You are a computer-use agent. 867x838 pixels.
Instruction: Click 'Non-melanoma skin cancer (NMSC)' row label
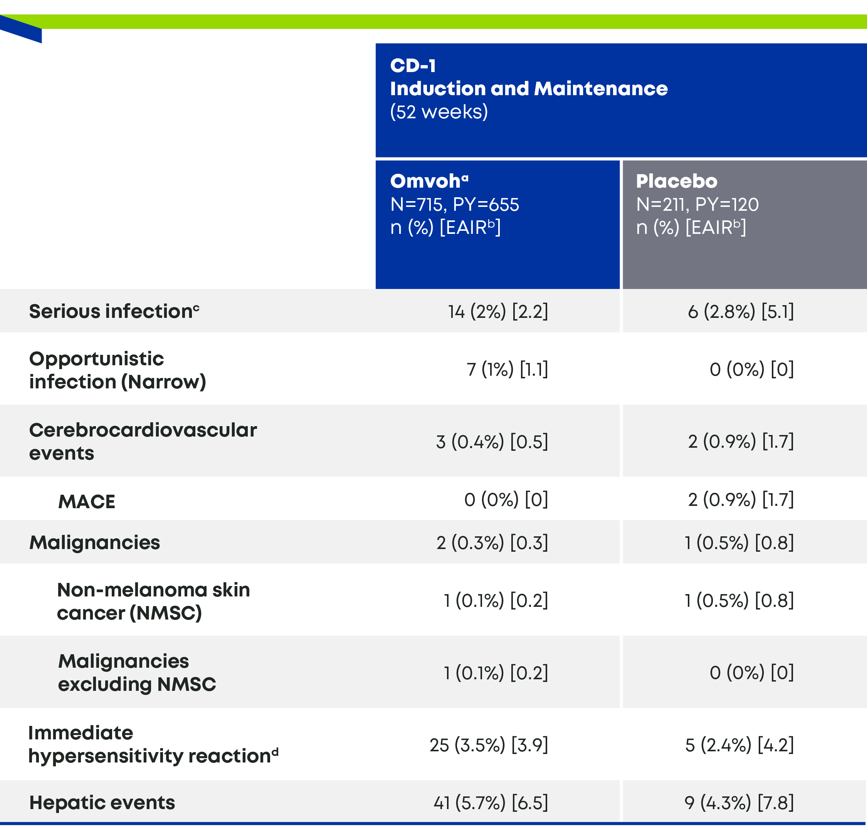153,601
